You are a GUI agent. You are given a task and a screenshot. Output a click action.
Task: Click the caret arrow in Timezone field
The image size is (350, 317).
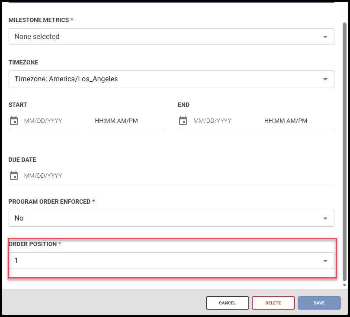tap(325, 79)
